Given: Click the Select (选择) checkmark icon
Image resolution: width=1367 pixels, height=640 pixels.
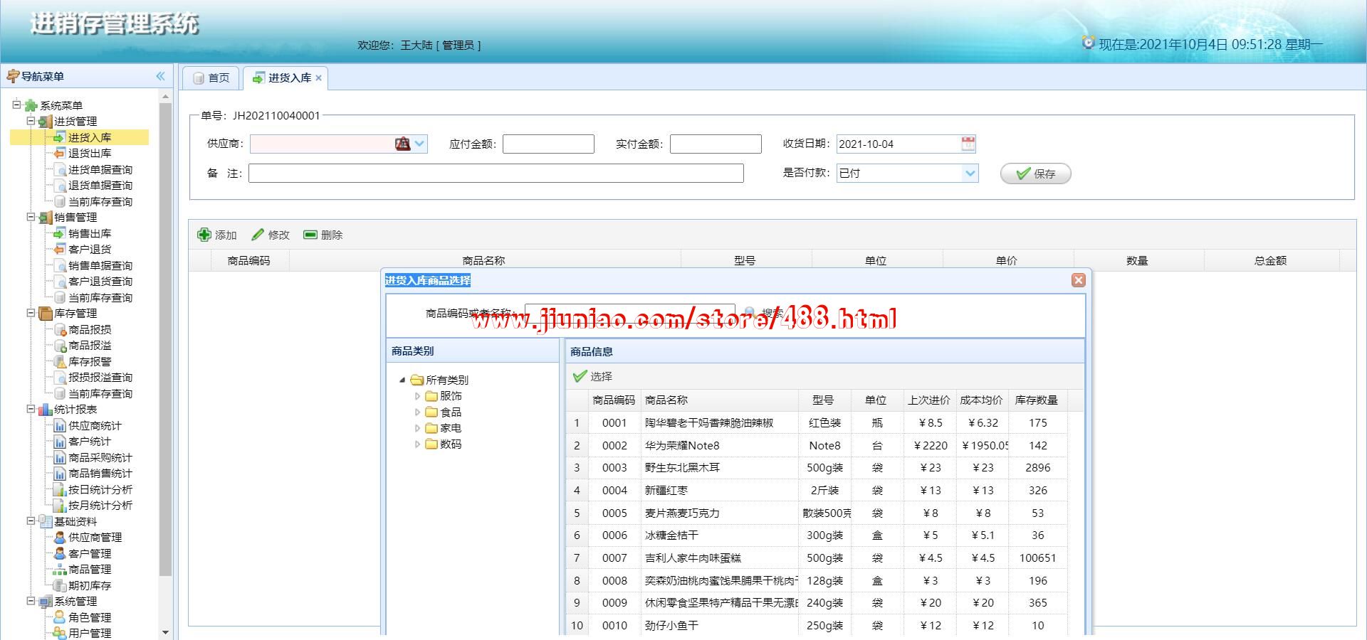Looking at the screenshot, I should coord(580,376).
